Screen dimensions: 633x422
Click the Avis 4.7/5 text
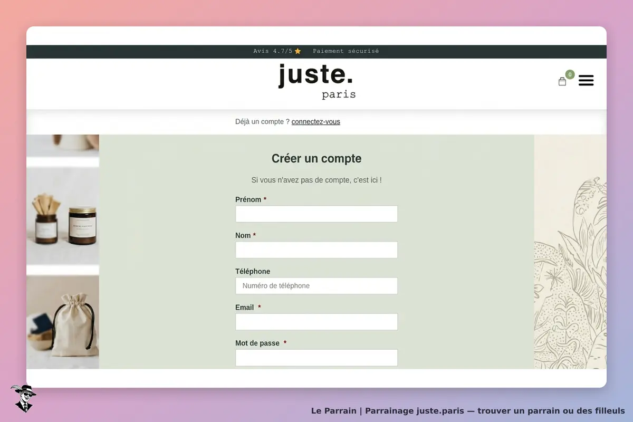pos(277,51)
